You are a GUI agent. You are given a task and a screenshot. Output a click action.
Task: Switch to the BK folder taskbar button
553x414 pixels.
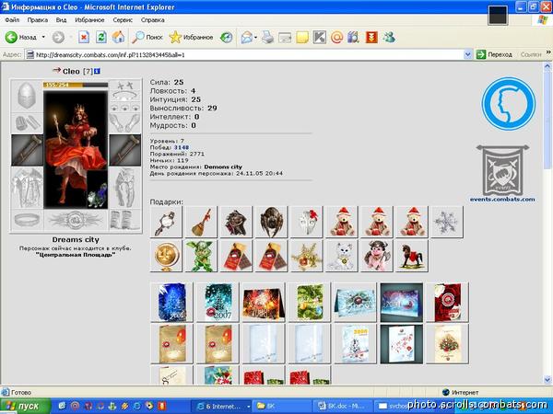[282, 407]
